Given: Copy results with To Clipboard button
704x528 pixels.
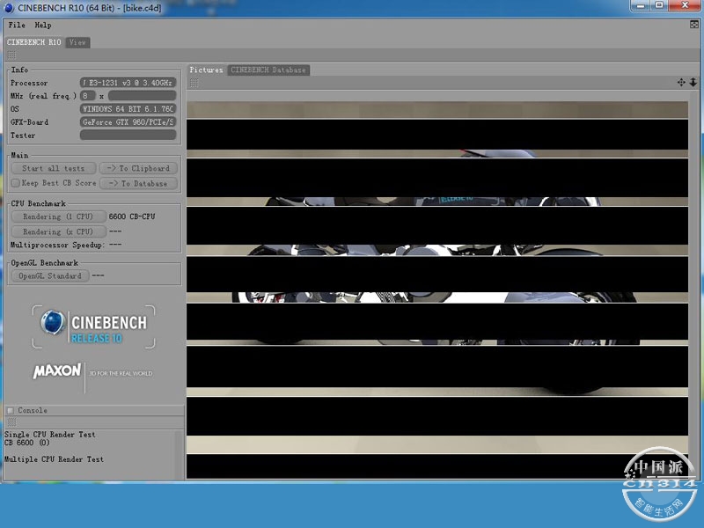Looking at the screenshot, I should pyautogui.click(x=138, y=168).
